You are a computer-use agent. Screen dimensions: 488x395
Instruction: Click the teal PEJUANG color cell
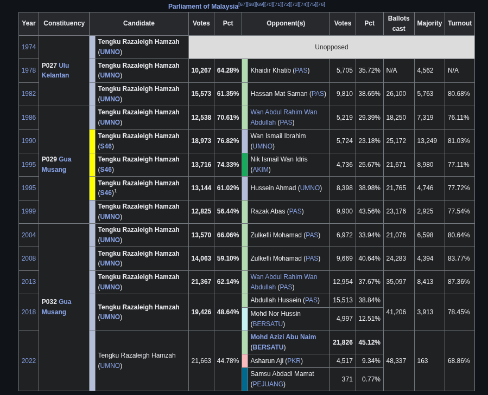tap(245, 379)
